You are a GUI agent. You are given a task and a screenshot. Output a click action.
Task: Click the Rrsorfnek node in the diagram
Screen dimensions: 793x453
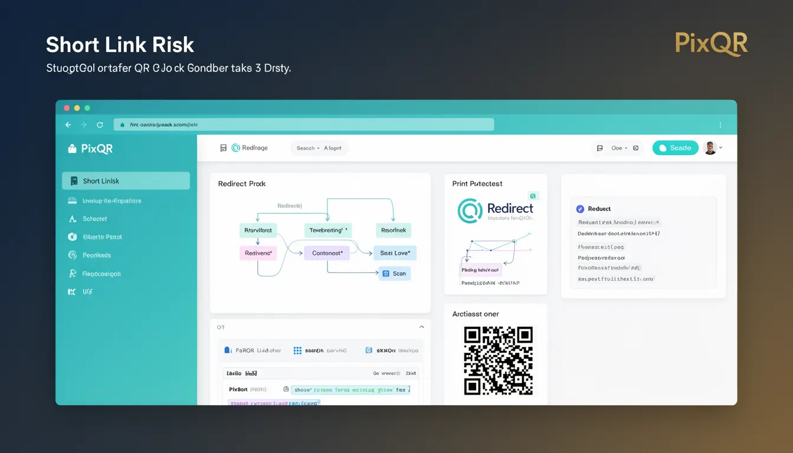point(393,230)
